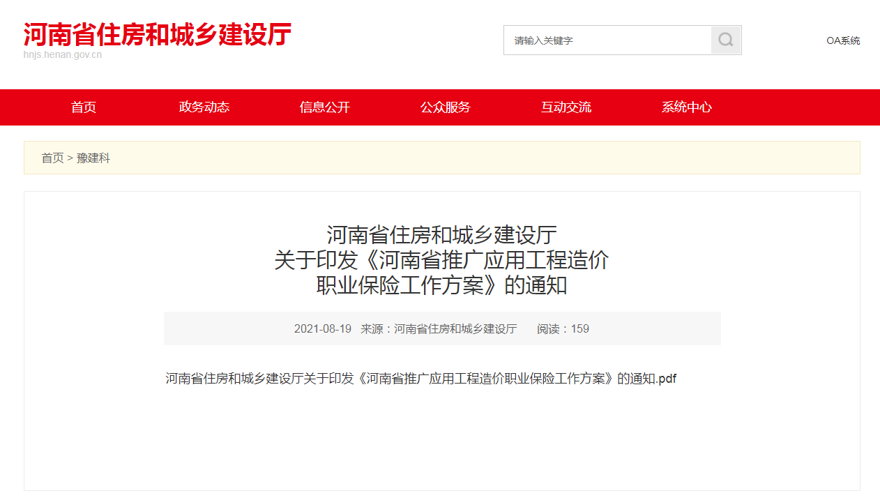This screenshot has width=880, height=500.
Task: Click the magnifier search icon
Action: pos(726,40)
